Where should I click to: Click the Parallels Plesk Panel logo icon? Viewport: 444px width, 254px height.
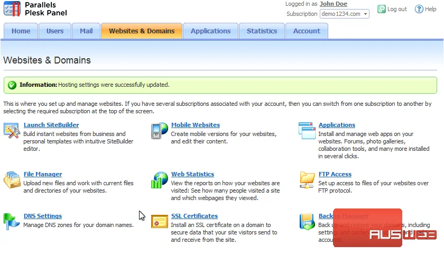click(12, 9)
